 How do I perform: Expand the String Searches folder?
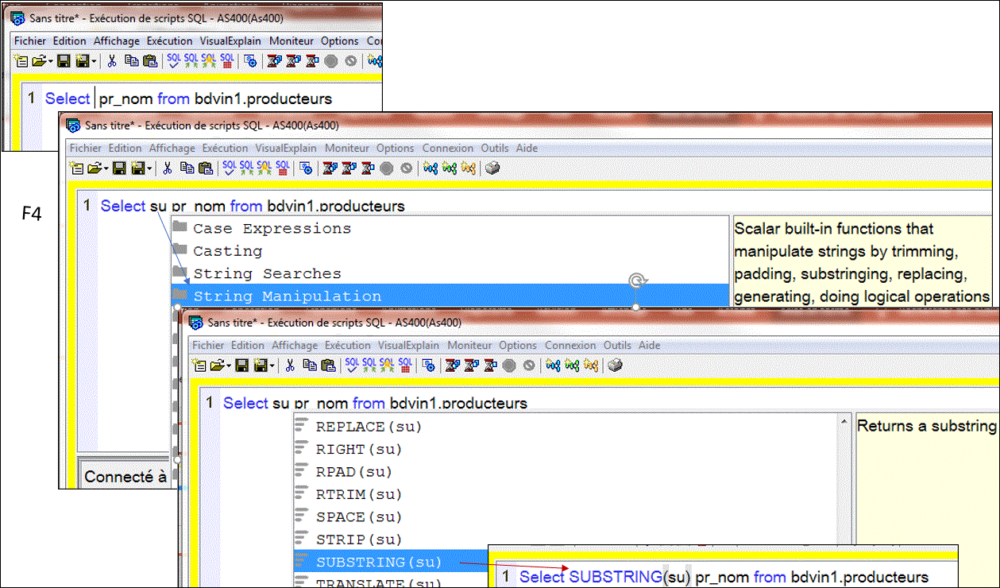click(x=267, y=273)
